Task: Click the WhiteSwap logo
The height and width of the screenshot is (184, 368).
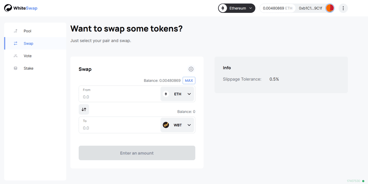Action: [21, 8]
